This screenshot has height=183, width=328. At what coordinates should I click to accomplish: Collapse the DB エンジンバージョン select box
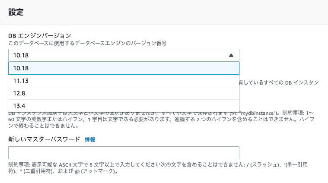tap(123, 55)
